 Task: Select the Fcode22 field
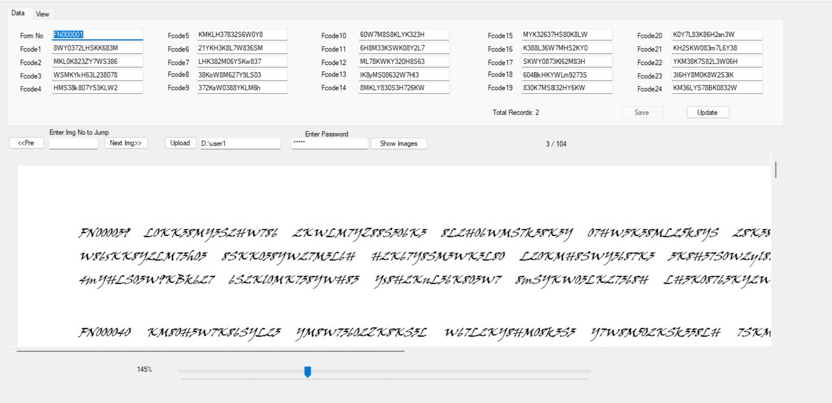(x=717, y=62)
